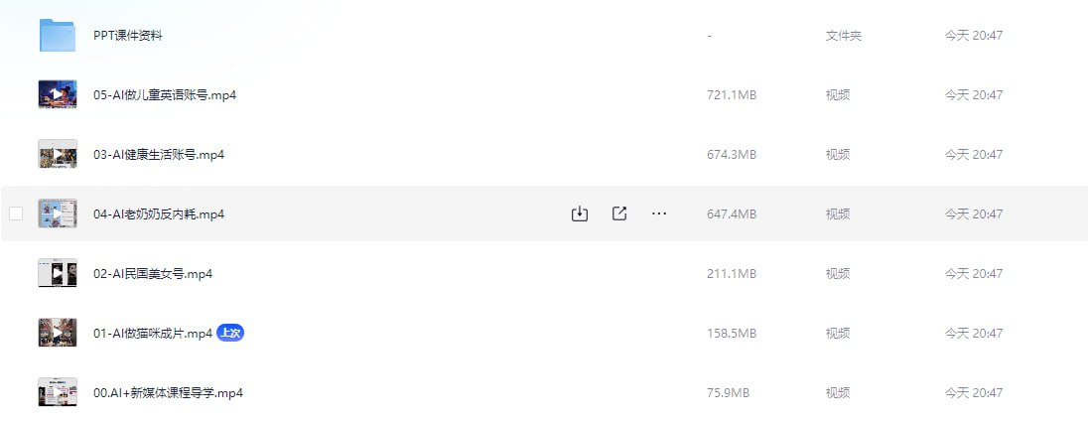This screenshot has width=1088, height=425.
Task: Play the 05-AI做儿童英语账号.mp4 thumbnail
Action: tap(58, 94)
